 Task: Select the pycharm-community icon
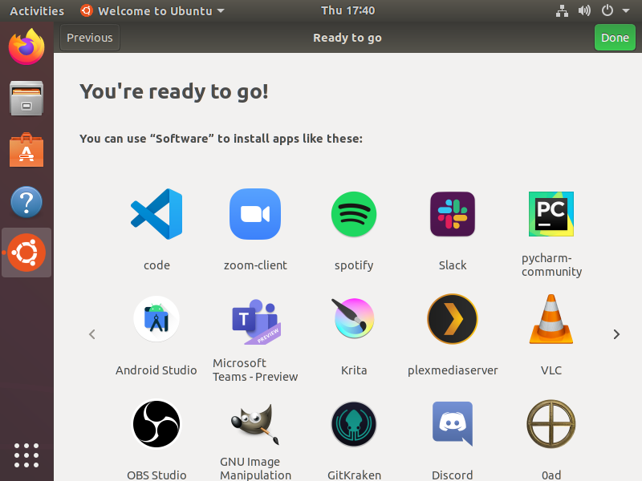pyautogui.click(x=551, y=214)
